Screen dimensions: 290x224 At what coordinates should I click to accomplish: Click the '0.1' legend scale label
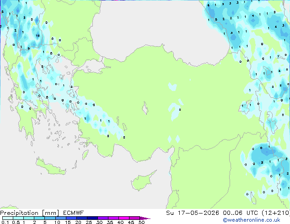tap(5, 222)
